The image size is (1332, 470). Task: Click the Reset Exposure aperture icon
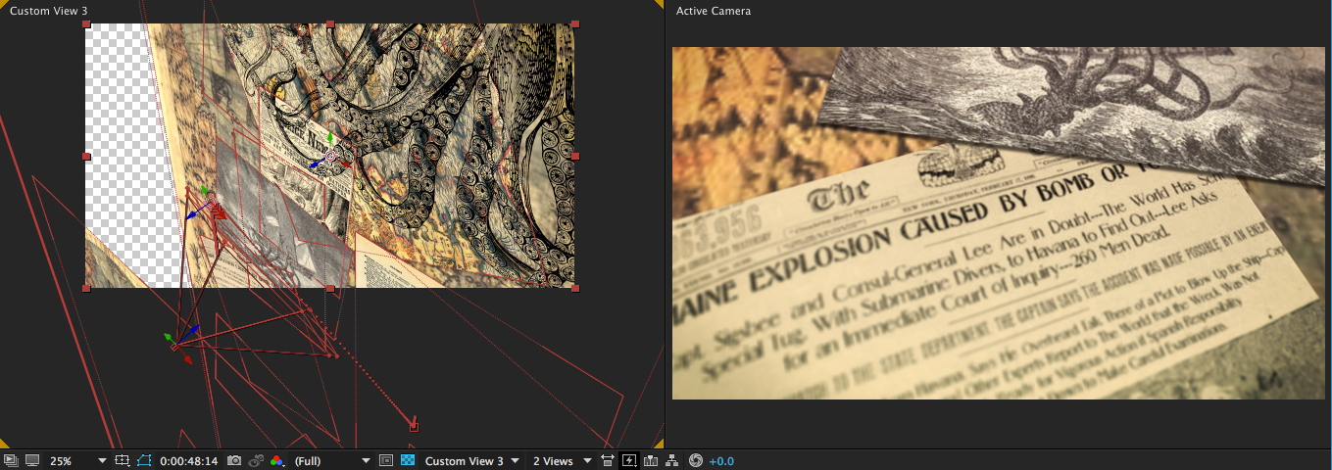(x=696, y=460)
